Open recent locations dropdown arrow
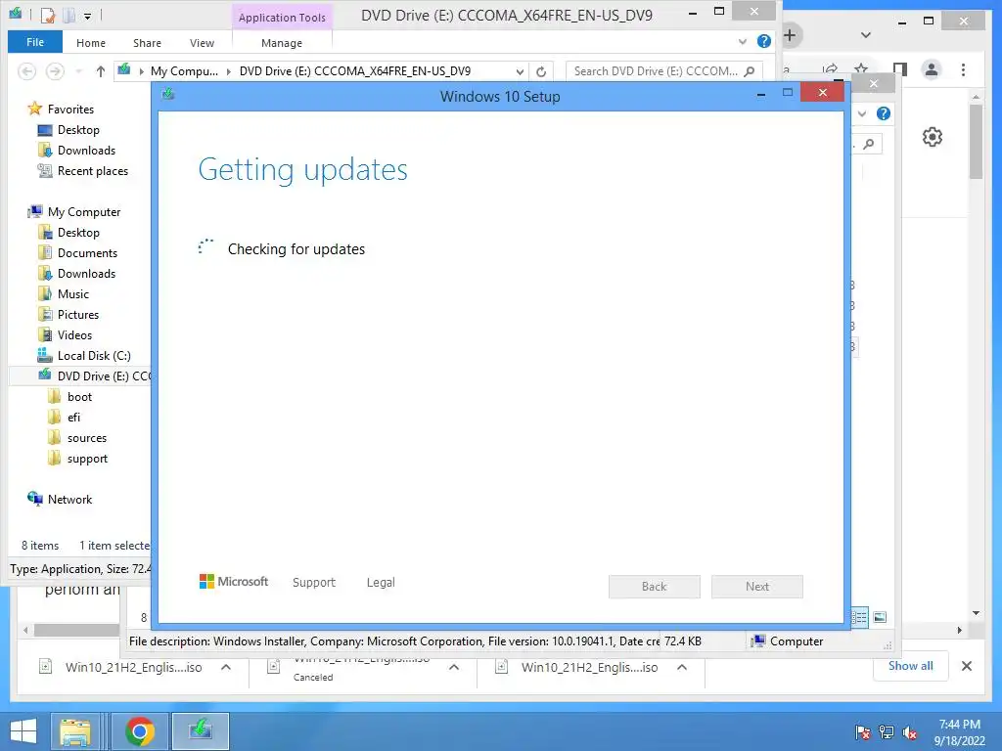 [x=78, y=70]
